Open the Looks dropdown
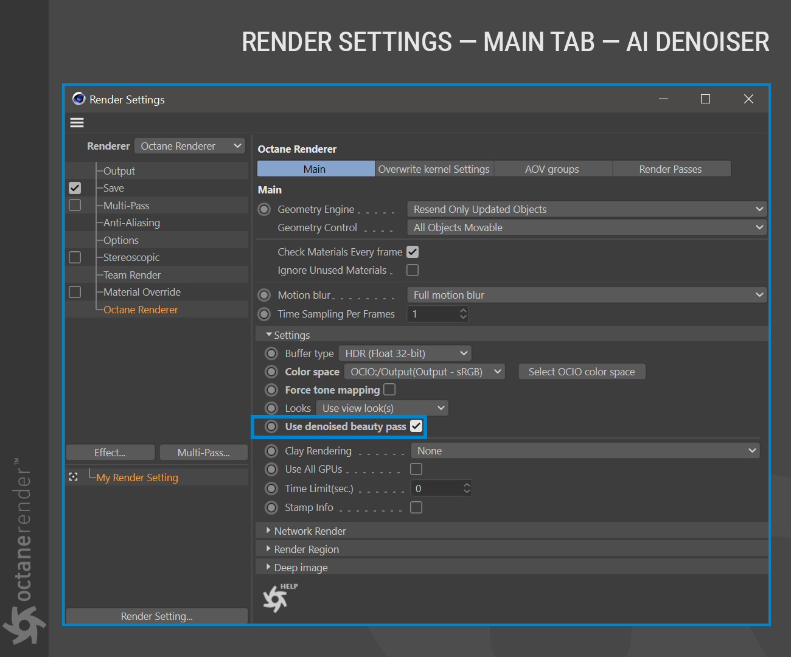 [x=382, y=408]
